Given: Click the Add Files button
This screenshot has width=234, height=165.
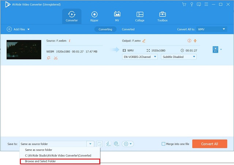Looking at the screenshot, I should [16, 29].
